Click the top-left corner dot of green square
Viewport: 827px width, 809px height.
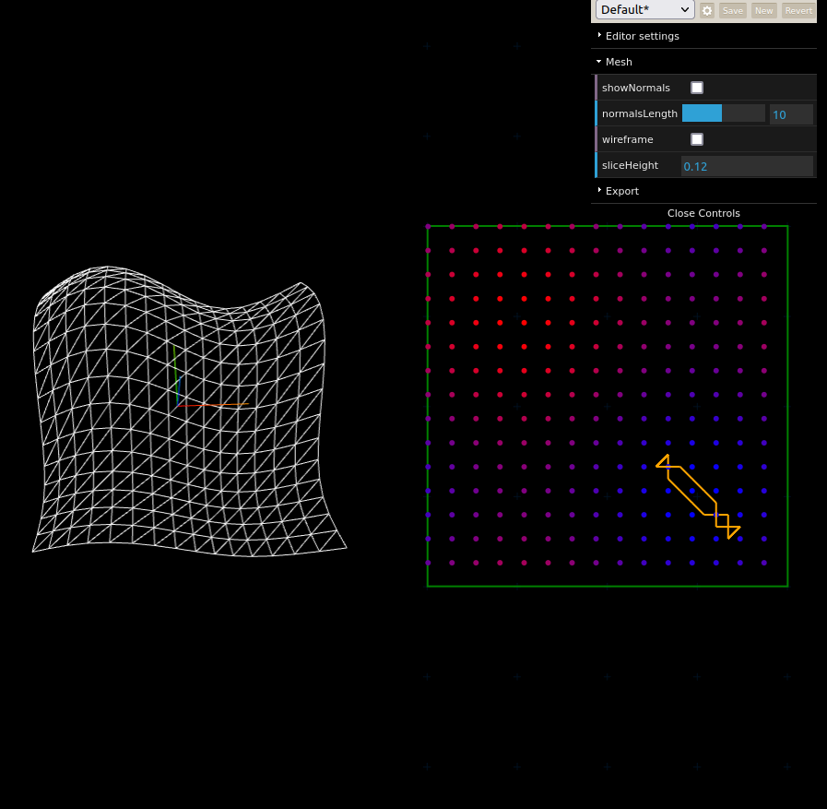click(x=428, y=226)
